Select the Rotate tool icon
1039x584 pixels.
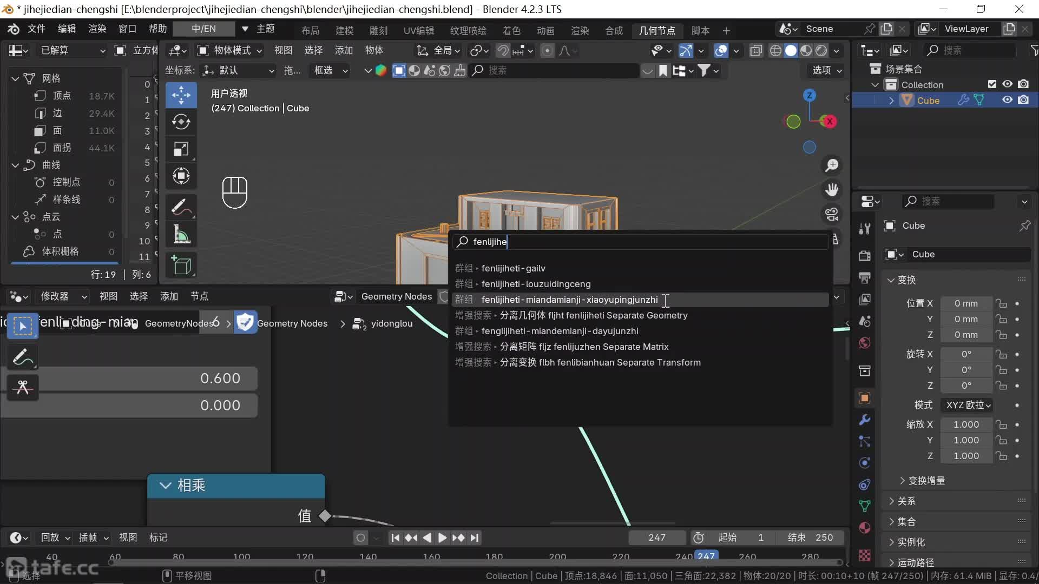(x=181, y=122)
